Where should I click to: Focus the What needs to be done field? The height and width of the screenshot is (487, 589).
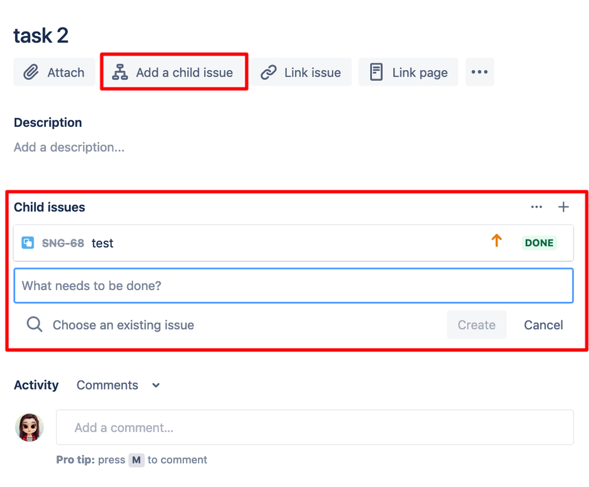[294, 285]
